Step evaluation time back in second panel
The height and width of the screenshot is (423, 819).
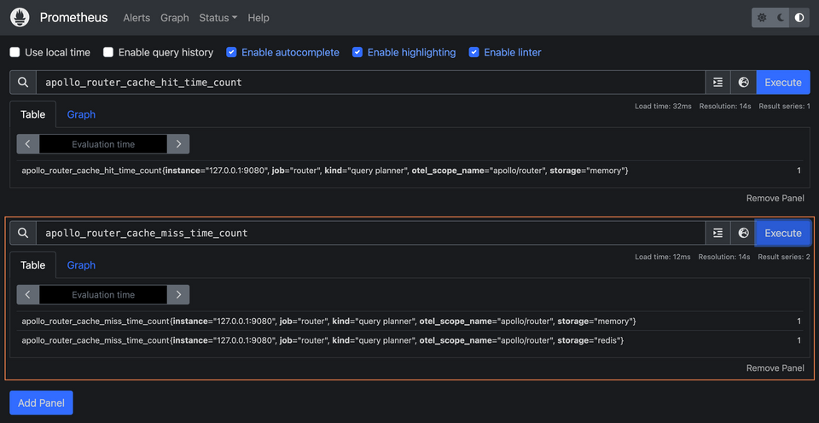click(x=28, y=294)
